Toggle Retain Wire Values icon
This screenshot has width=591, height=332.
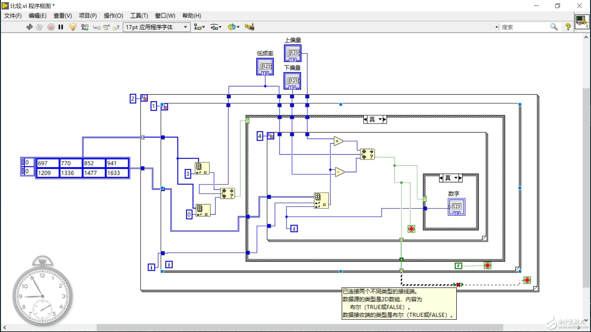point(85,27)
